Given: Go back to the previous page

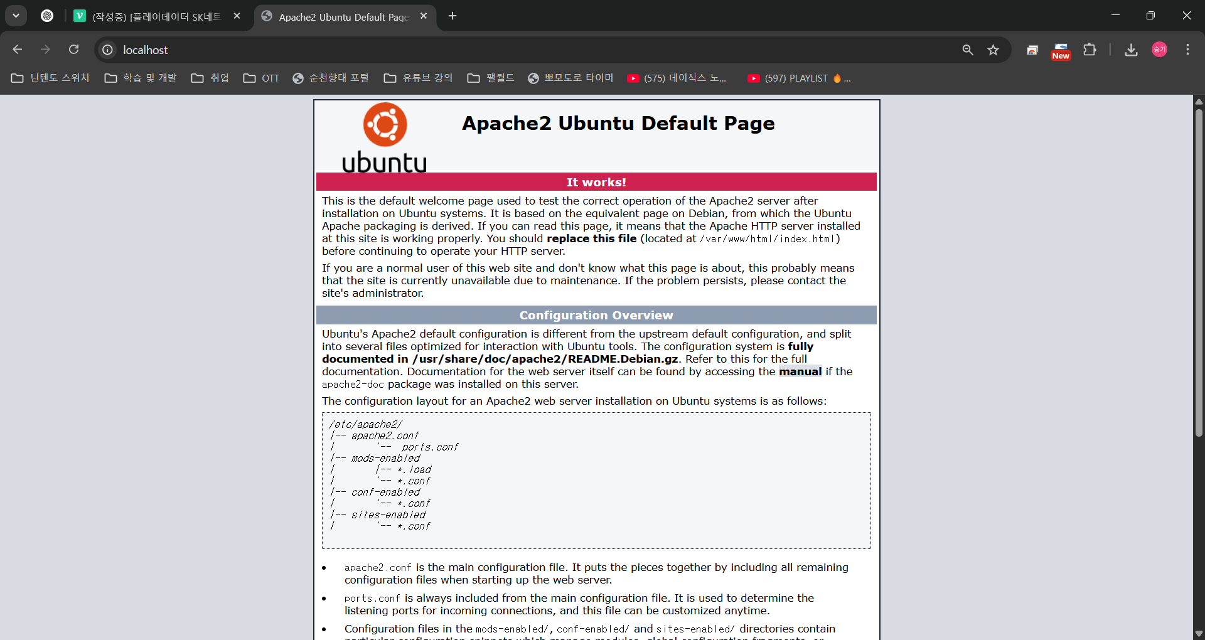Looking at the screenshot, I should pos(18,50).
